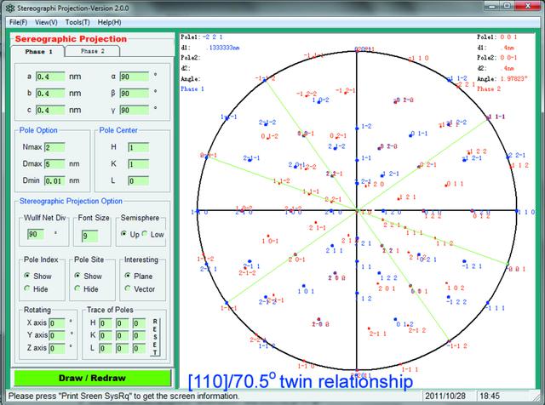Select Show under Pole Site
The height and width of the screenshot is (405, 545).
[77, 276]
